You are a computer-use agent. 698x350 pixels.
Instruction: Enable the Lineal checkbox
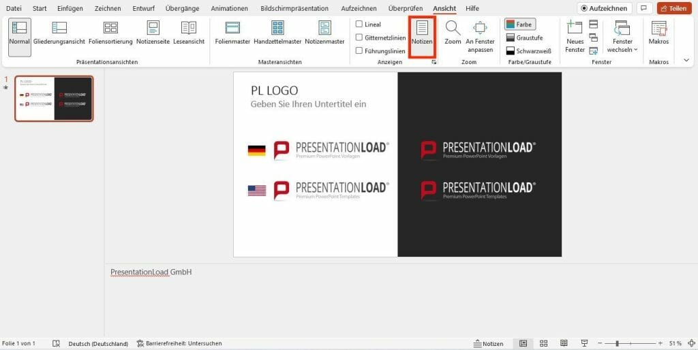coord(359,24)
